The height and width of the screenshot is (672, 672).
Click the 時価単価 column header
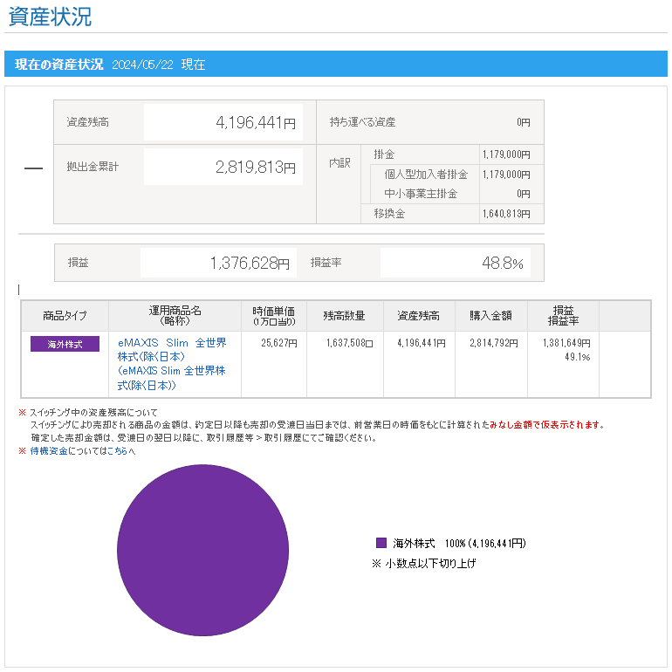pos(273,316)
